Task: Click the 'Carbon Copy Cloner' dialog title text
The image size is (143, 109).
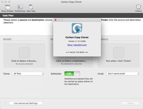Action: click(77, 37)
